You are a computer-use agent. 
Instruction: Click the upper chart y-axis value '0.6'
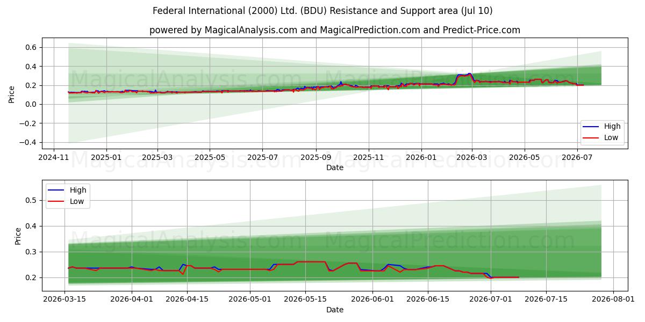point(30,48)
